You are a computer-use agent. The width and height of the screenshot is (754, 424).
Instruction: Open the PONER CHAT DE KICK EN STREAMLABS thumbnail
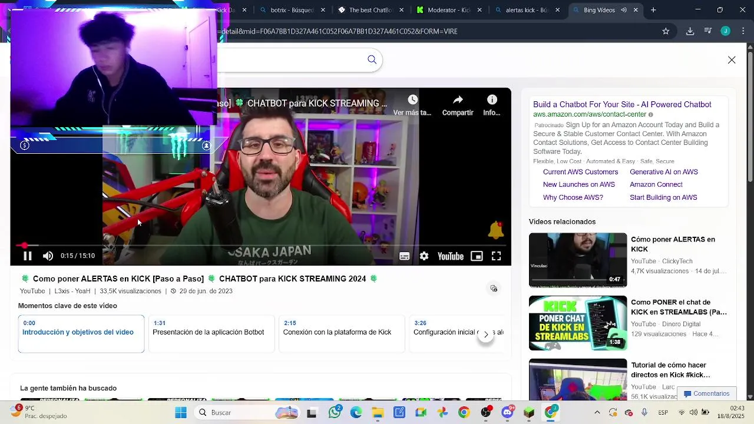pyautogui.click(x=578, y=323)
